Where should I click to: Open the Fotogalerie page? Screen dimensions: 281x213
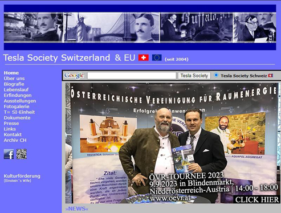pos(17,106)
